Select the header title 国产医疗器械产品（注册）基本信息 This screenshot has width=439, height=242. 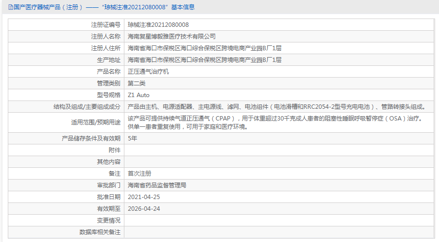104,7
